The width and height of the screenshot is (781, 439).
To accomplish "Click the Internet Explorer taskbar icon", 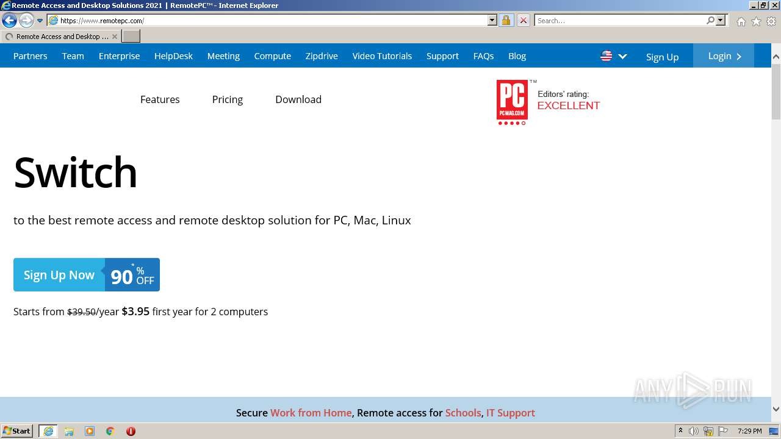I will tap(48, 431).
